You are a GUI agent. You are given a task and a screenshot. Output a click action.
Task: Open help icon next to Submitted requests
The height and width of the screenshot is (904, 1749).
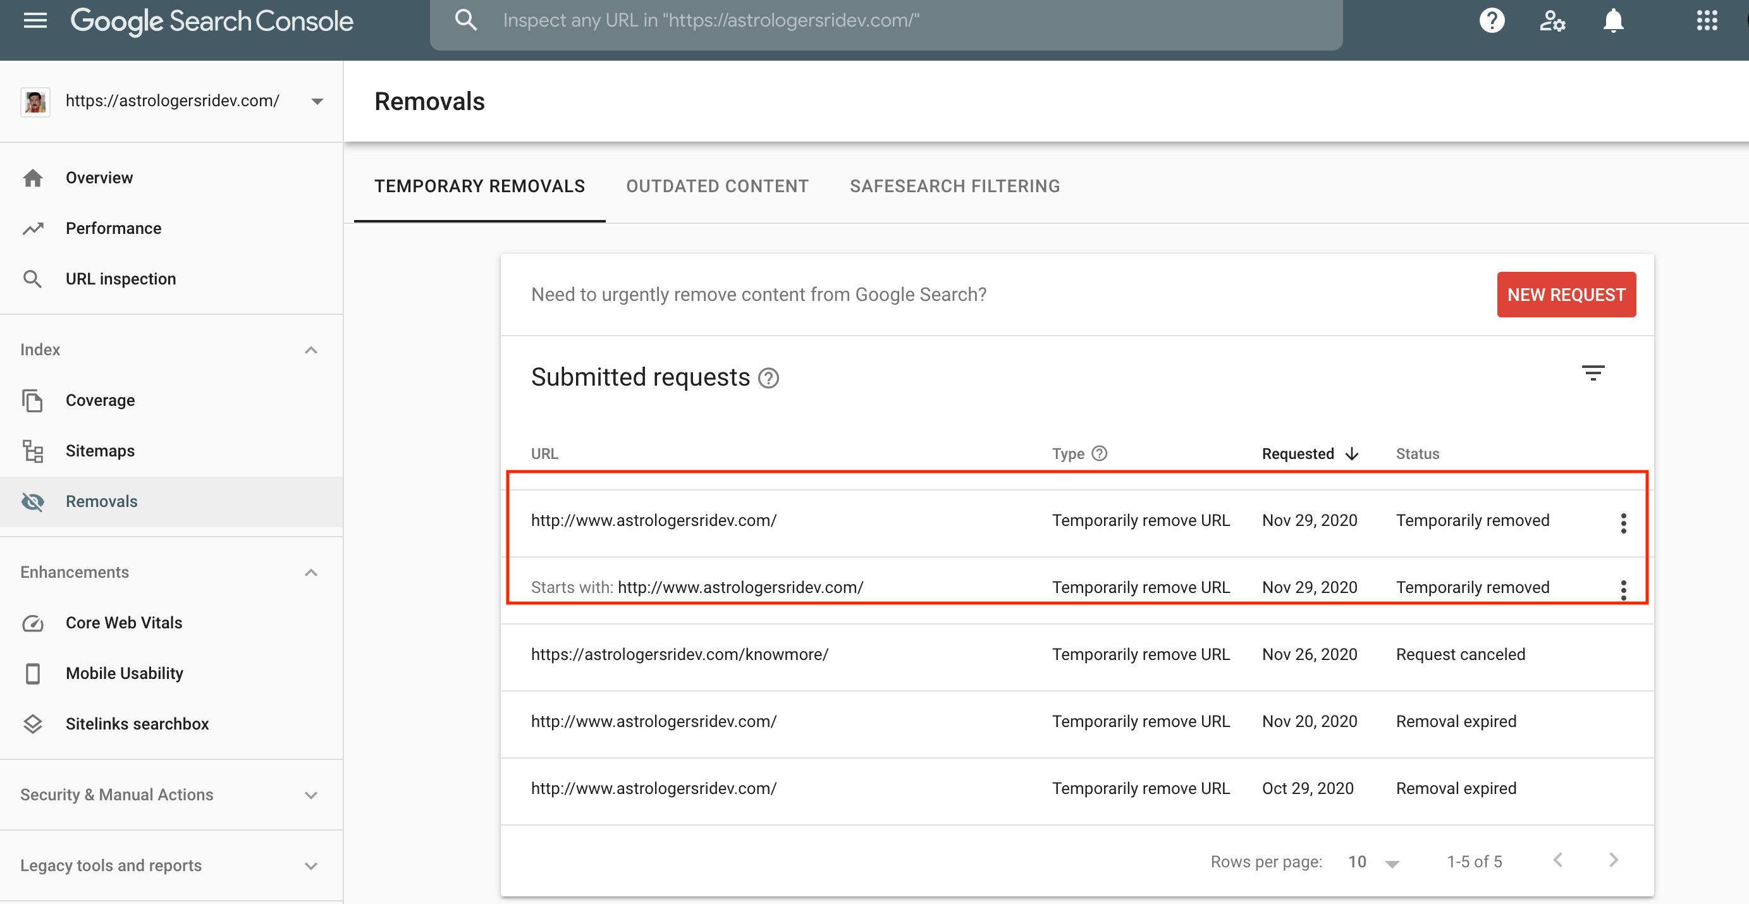point(768,378)
